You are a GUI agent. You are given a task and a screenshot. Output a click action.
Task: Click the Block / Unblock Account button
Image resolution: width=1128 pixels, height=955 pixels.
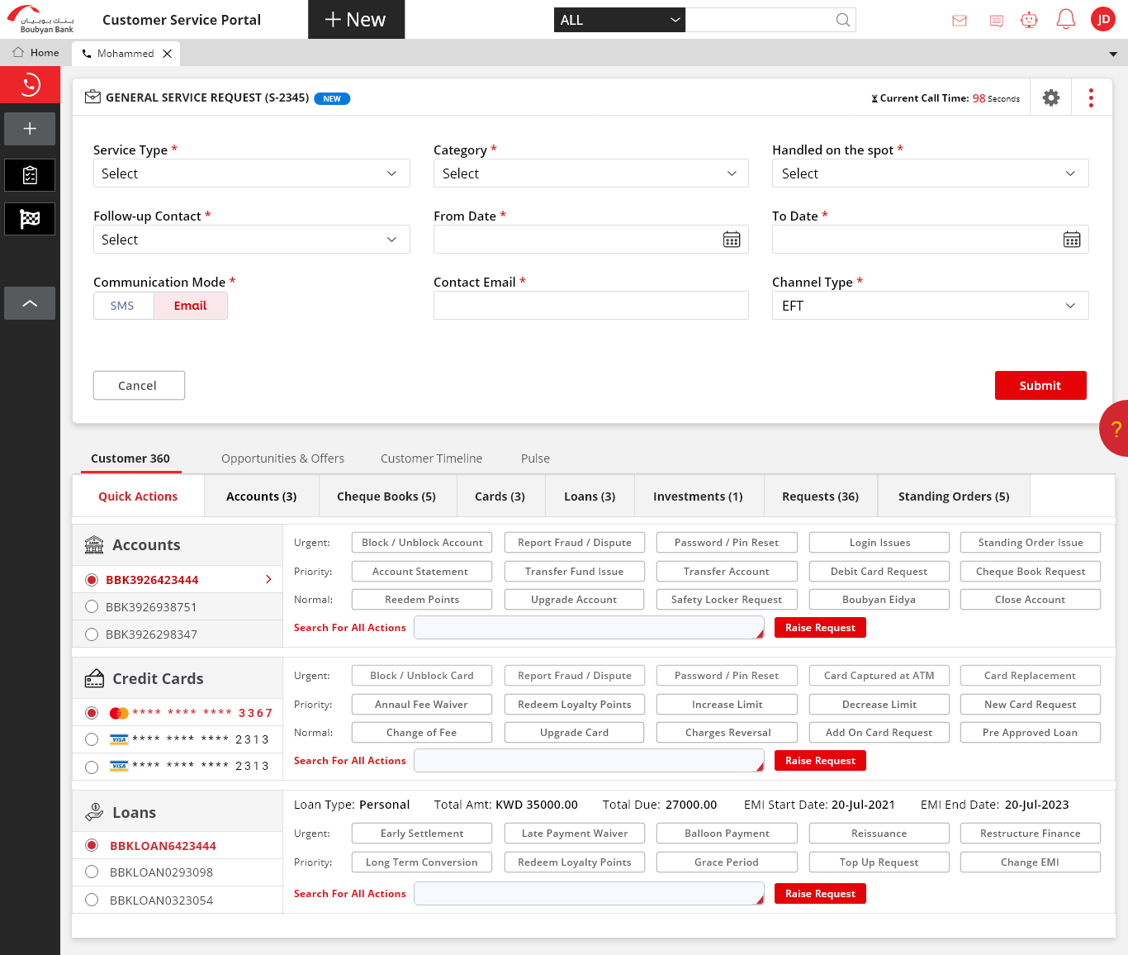pyautogui.click(x=422, y=543)
